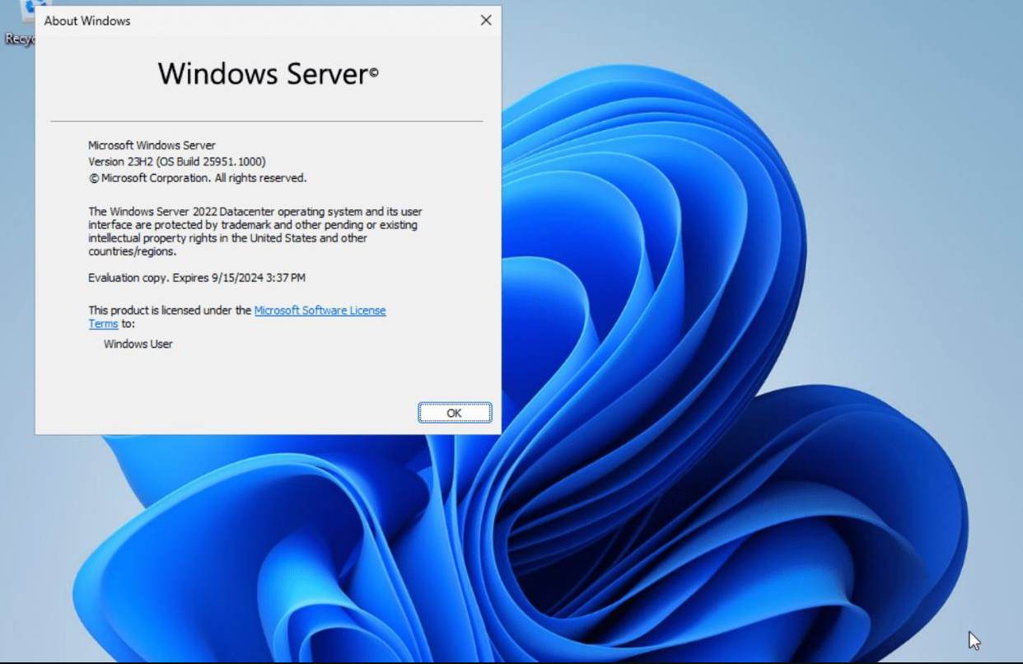
Task: Click the OK button in About Windows
Action: (455, 413)
